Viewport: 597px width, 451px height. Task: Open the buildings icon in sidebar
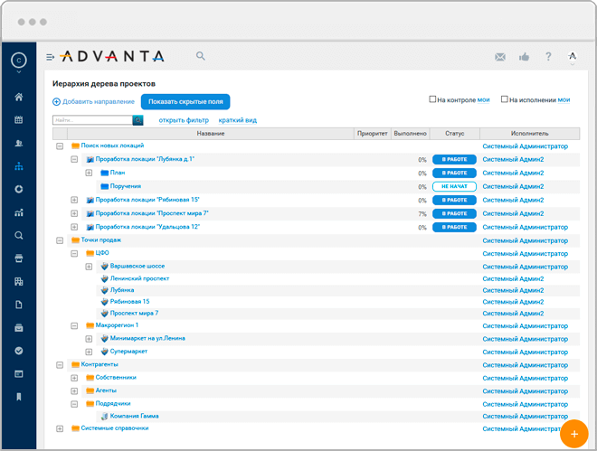pos(19,281)
